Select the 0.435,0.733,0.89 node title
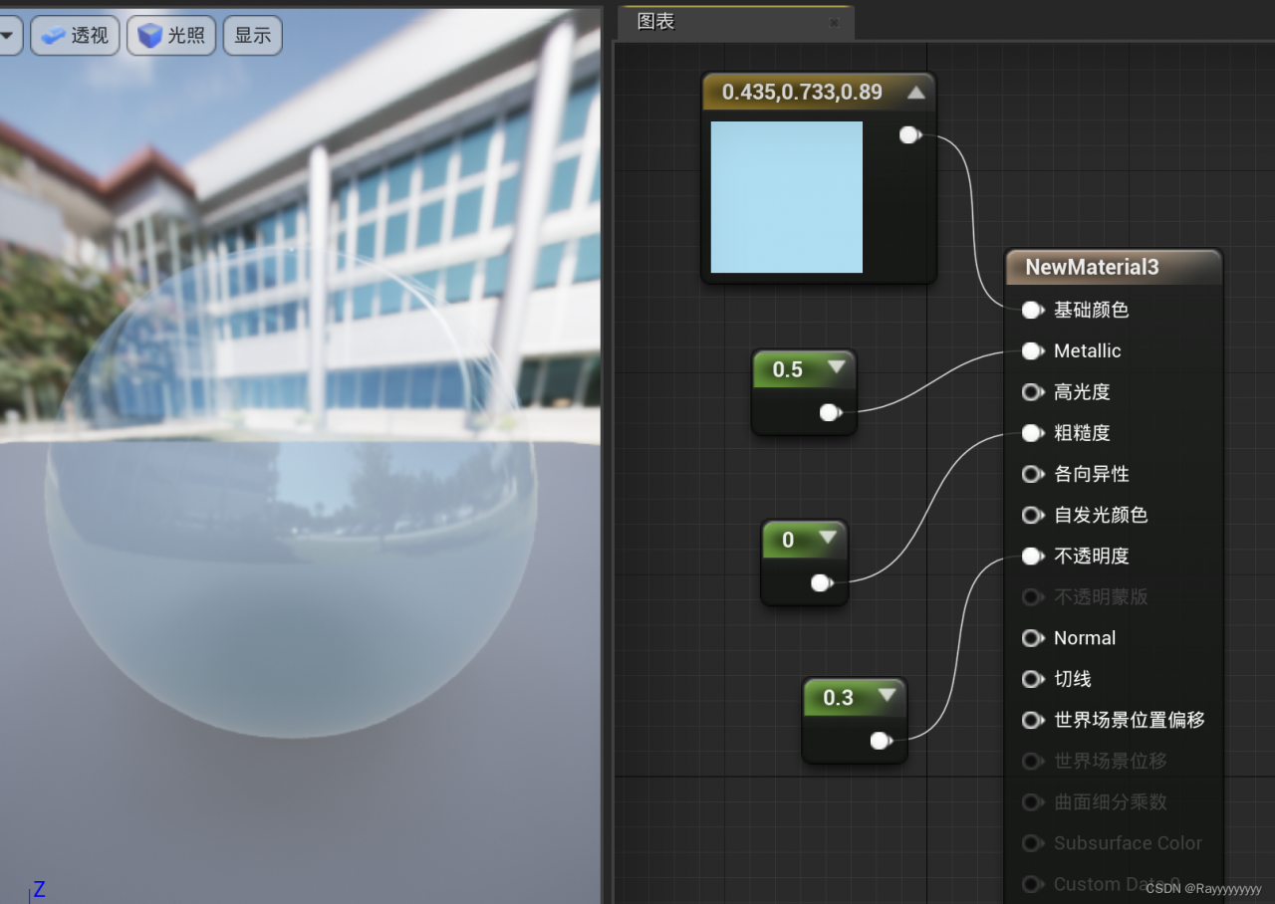The height and width of the screenshot is (904, 1275). pyautogui.click(x=802, y=93)
